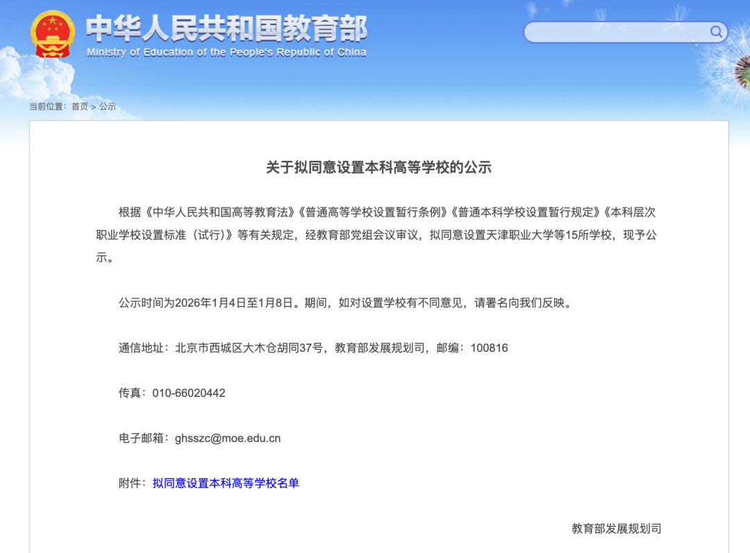Click the 电子邮箱 label
Image resolution: width=750 pixels, height=553 pixels.
tap(141, 438)
